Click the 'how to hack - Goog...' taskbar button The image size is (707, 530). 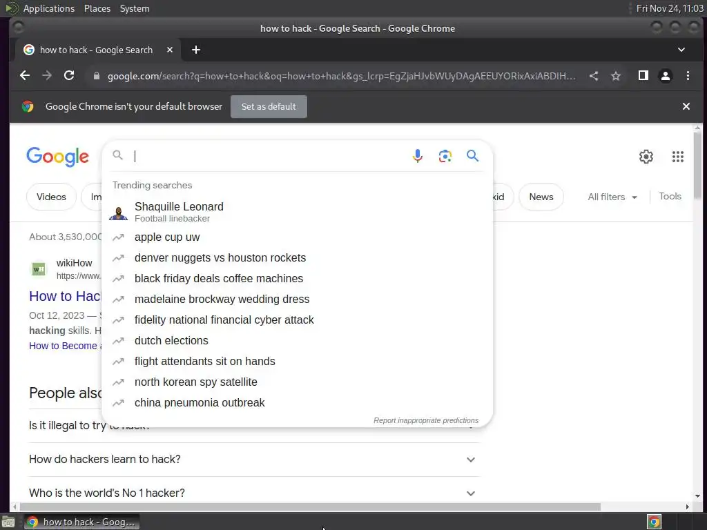pyautogui.click(x=81, y=522)
